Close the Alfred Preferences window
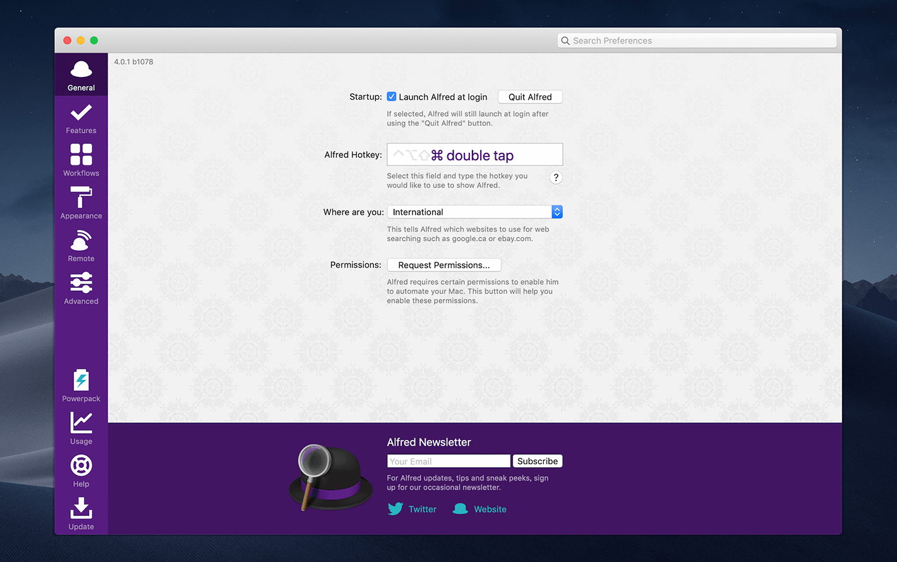 [x=67, y=40]
